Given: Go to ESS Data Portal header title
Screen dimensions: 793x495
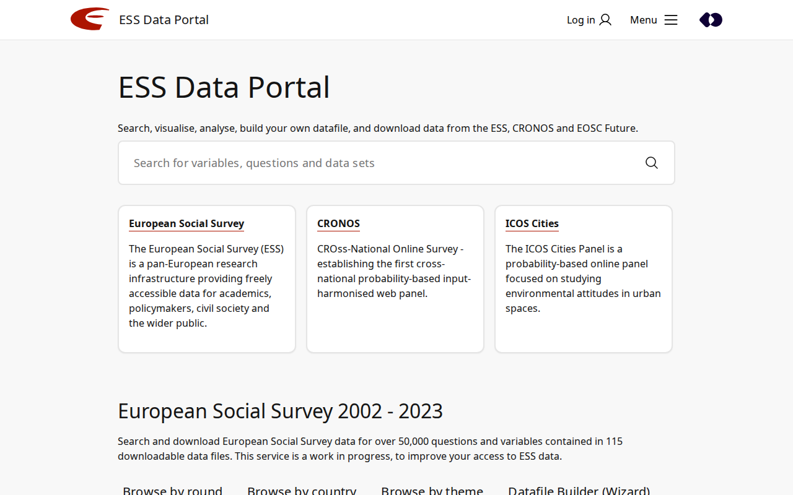Looking at the screenshot, I should point(164,20).
